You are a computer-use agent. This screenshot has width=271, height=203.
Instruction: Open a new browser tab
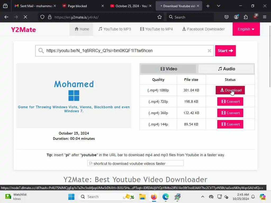[208, 6]
